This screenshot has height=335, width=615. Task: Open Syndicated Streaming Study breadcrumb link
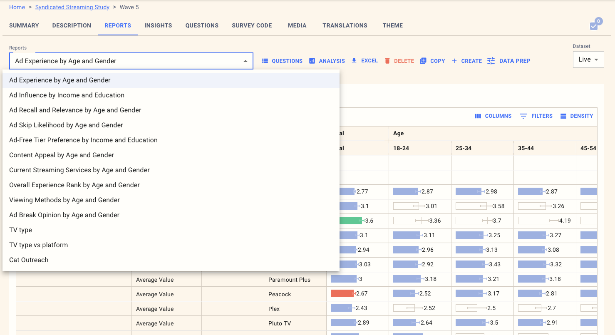pos(72,7)
